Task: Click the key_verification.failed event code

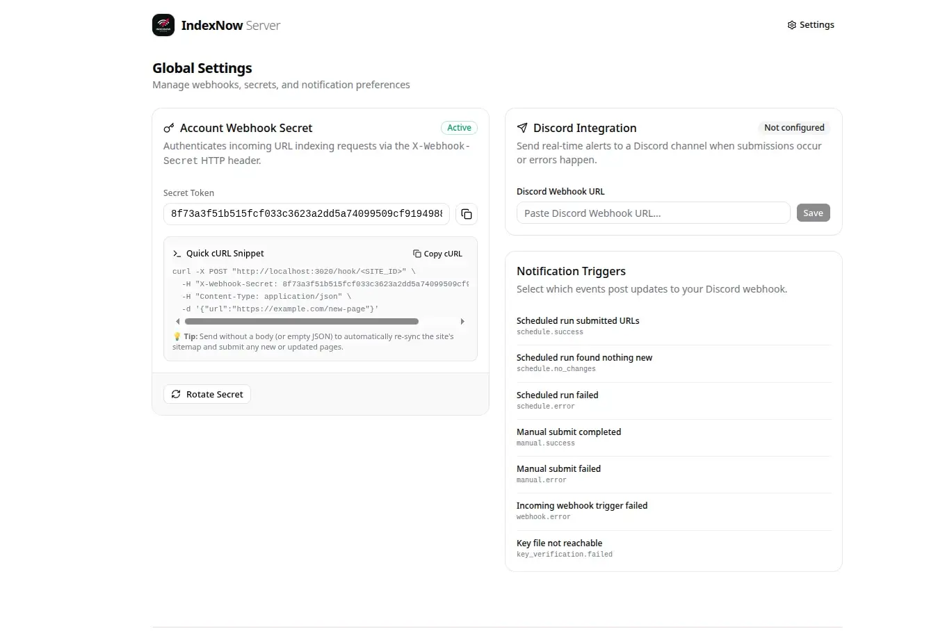Action: click(565, 555)
